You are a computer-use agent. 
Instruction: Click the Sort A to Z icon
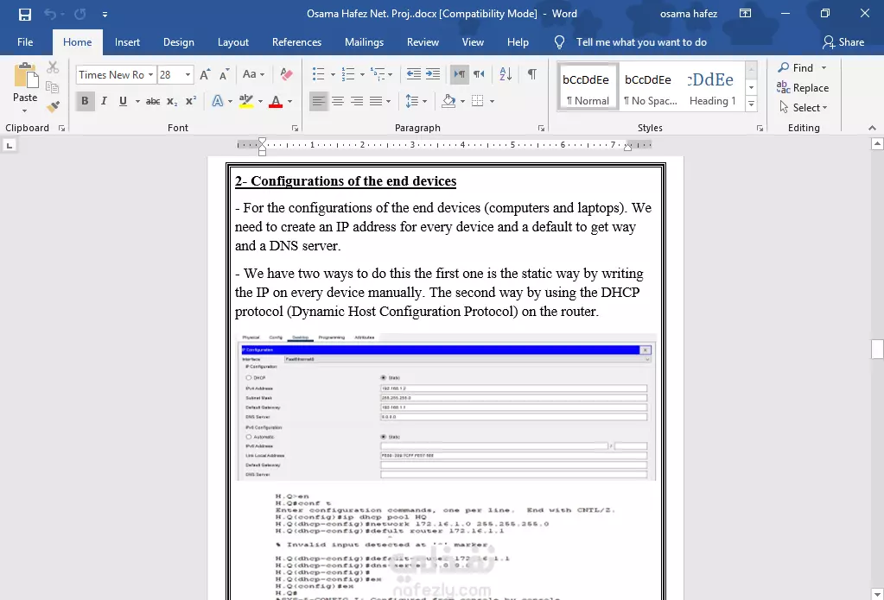506,74
